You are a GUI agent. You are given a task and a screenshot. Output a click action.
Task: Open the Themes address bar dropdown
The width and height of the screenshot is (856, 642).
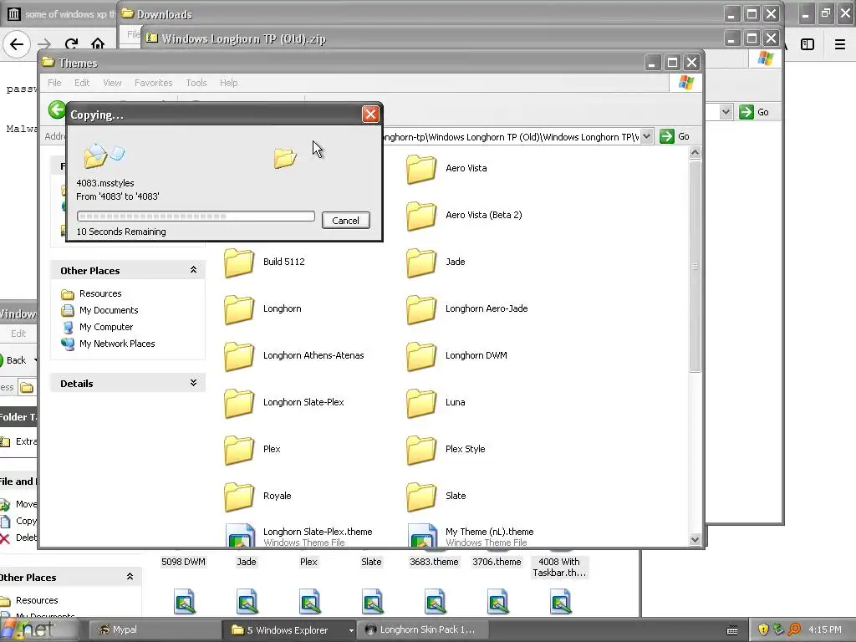[646, 136]
